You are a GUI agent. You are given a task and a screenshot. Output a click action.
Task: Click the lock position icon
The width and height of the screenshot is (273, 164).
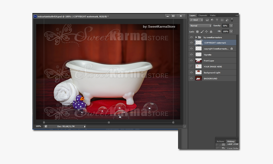tap(206, 31)
